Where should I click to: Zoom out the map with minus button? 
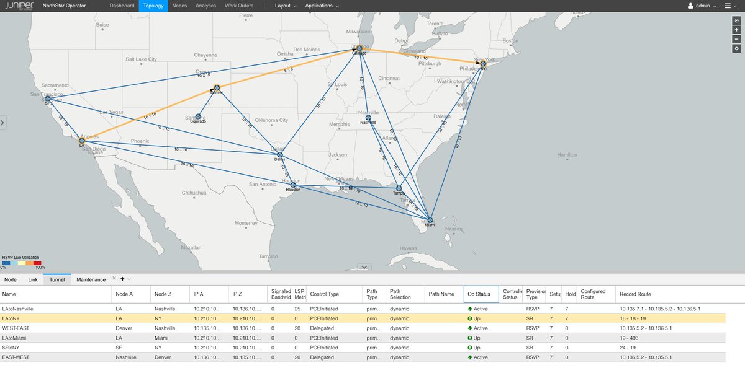tap(736, 39)
